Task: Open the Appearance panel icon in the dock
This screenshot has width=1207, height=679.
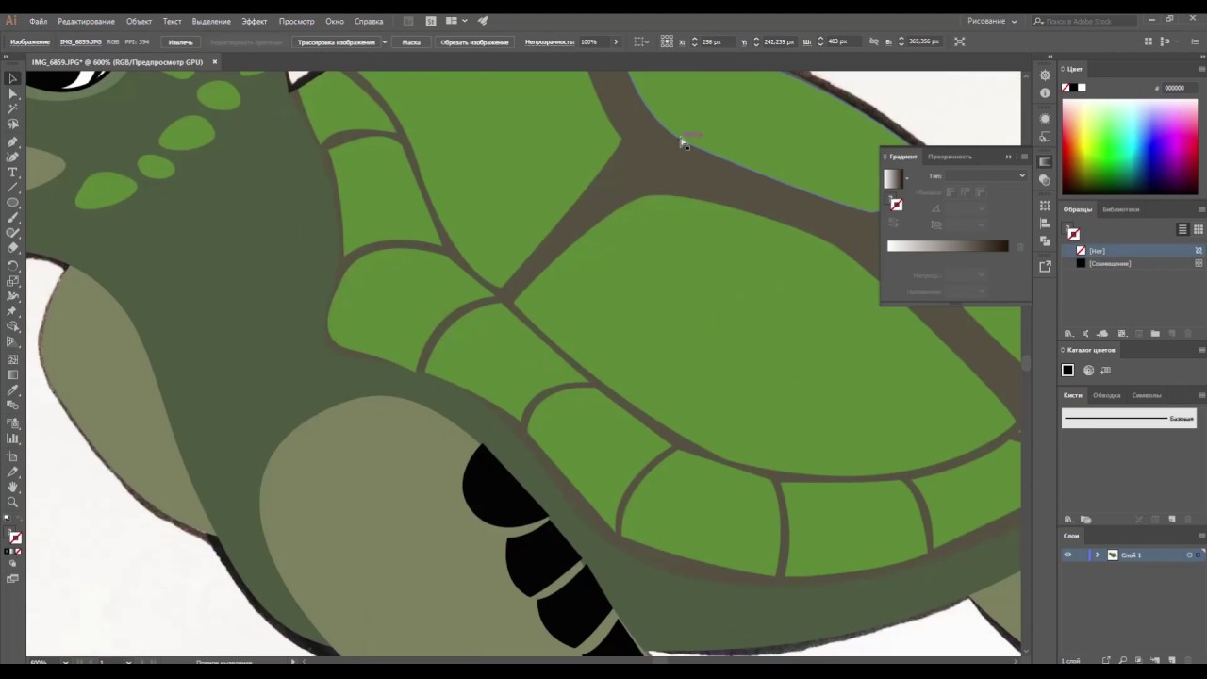Action: coord(1045,118)
